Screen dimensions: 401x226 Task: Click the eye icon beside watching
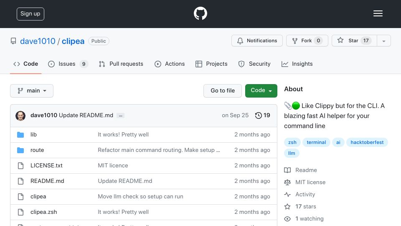[287, 219]
